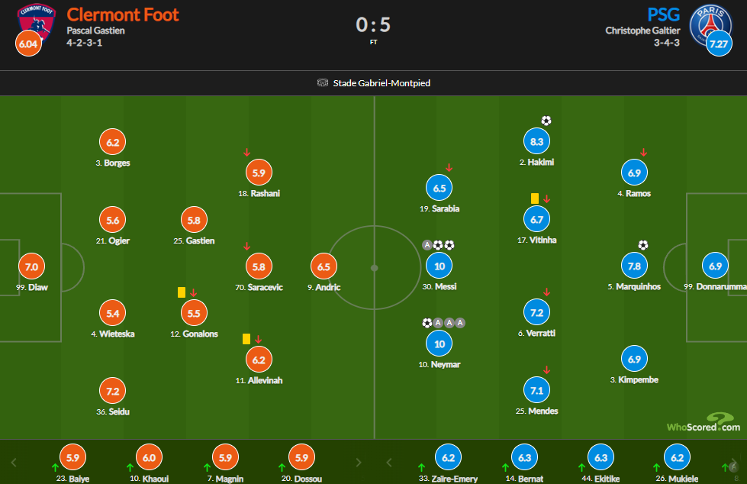Click the Clermont Foot club crest
This screenshot has width=747, height=484.
[36, 22]
